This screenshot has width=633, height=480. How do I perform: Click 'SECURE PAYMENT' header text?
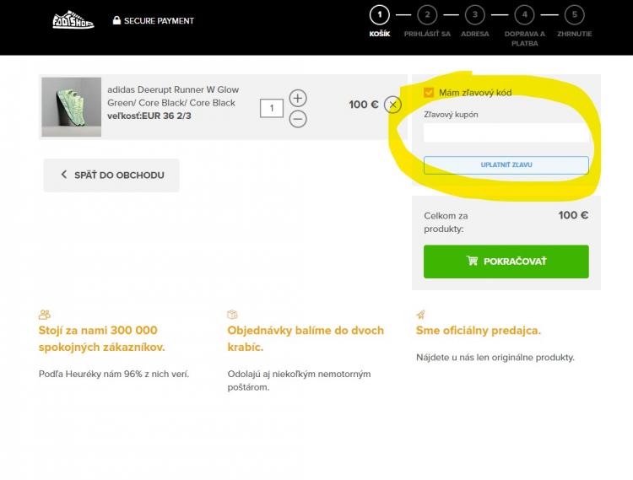coord(159,20)
